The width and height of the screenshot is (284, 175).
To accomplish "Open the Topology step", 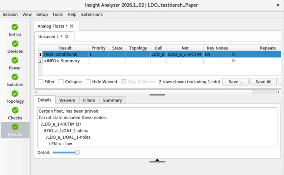I will coord(15,97).
